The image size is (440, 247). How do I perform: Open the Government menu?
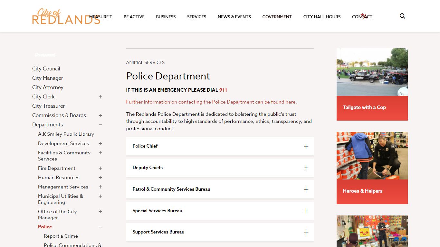tap(277, 17)
